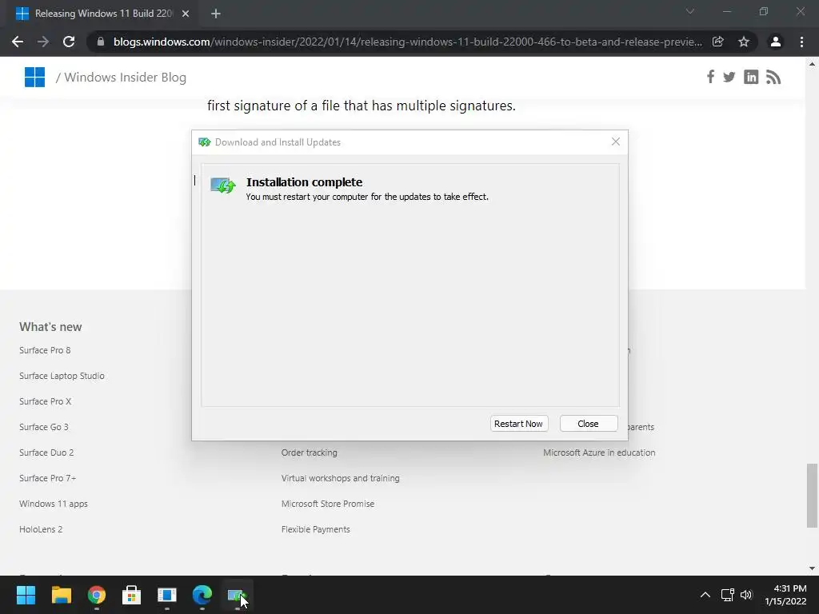Click the What's new footer heading
819x614 pixels.
tap(50, 327)
